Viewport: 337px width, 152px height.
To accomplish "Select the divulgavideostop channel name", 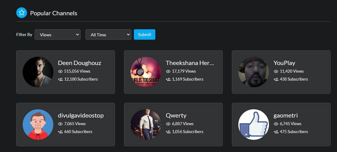I will click(81, 115).
